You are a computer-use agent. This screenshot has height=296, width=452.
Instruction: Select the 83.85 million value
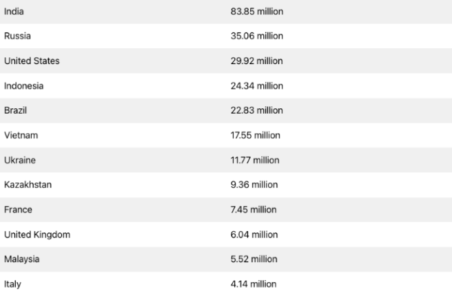tap(256, 11)
